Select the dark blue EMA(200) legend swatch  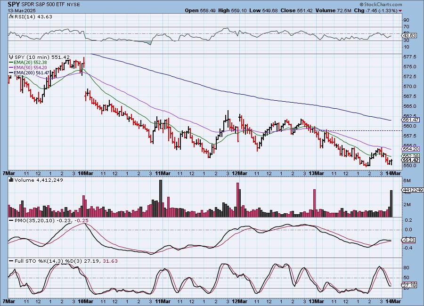tap(11, 73)
